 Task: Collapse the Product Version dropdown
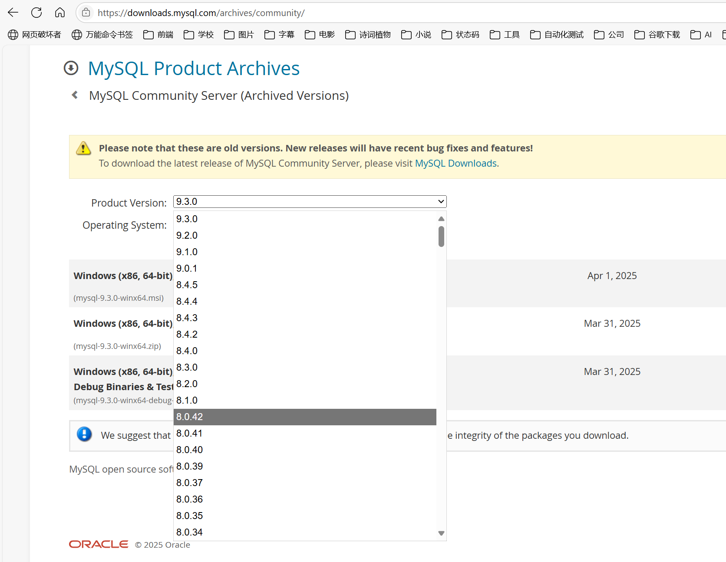(x=310, y=201)
